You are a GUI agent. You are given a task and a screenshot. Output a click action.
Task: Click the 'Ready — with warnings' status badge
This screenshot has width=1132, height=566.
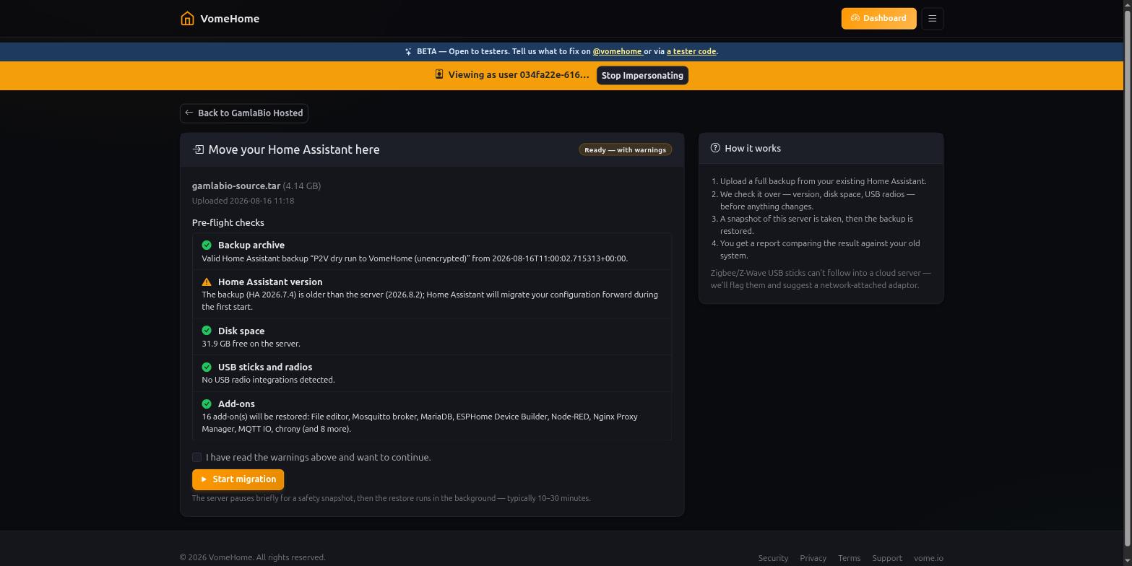tap(625, 149)
